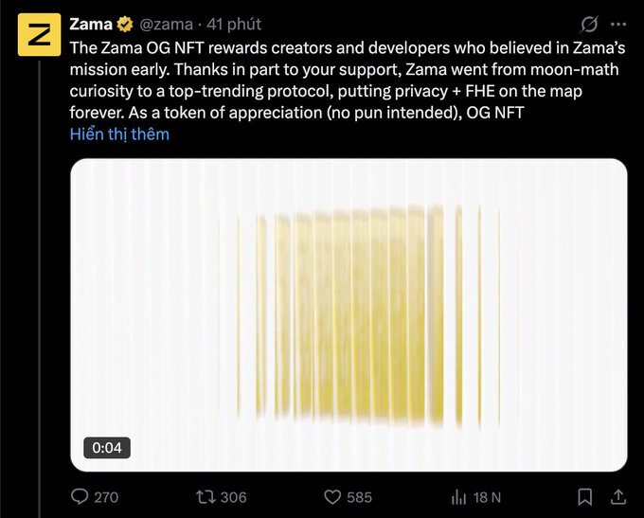Click the '18 N' views count
Screen dimensions: 644x518
coord(488,497)
